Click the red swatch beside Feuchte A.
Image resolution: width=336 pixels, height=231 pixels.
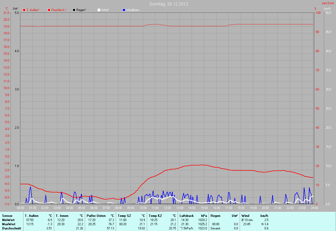pyautogui.click(x=49, y=10)
